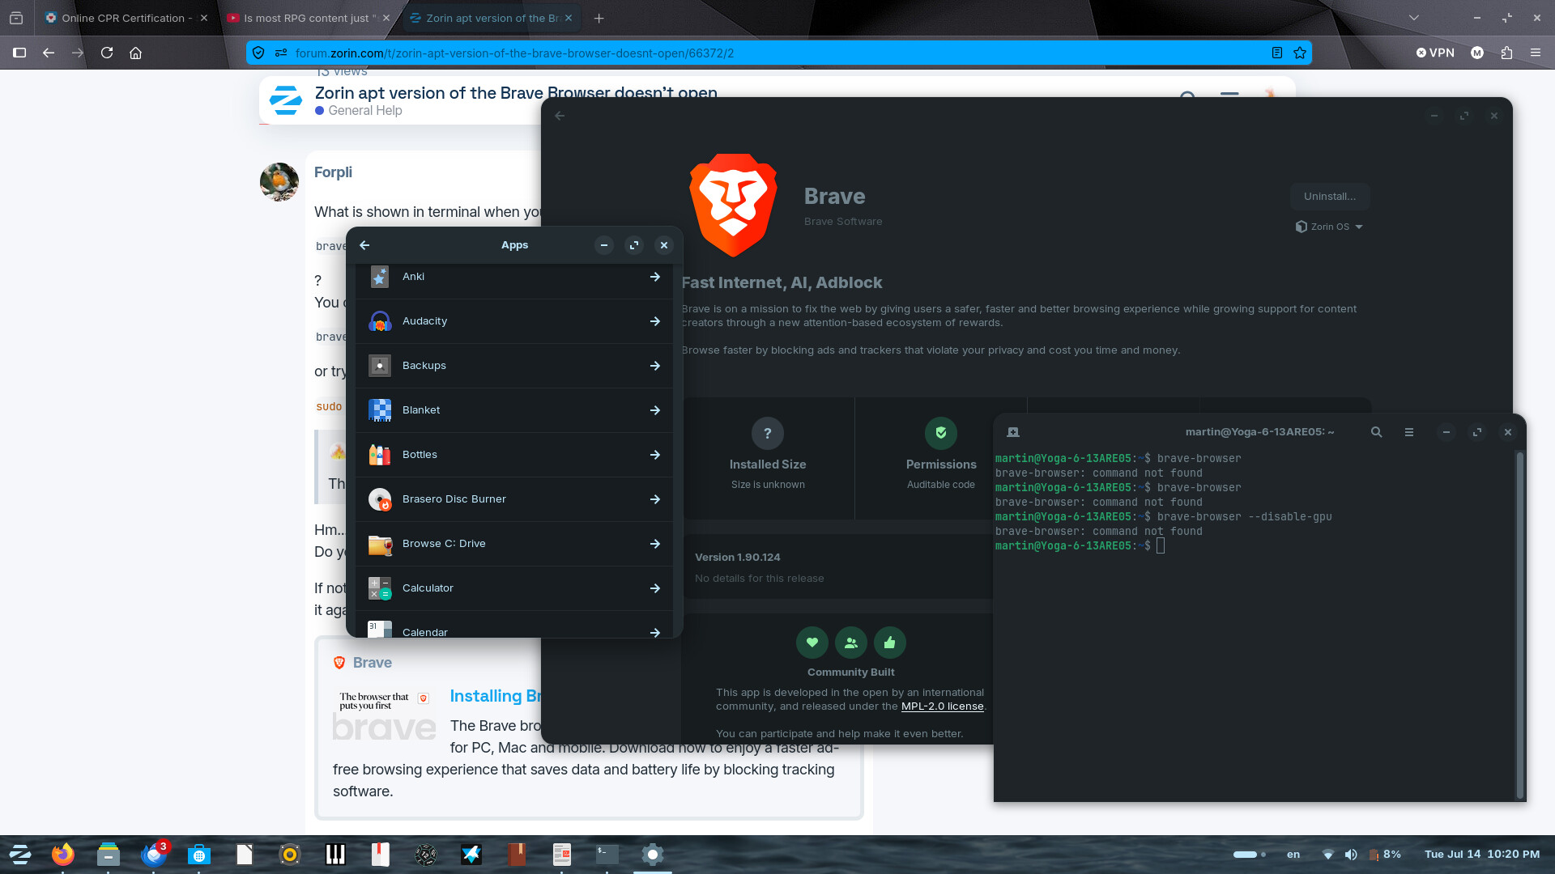The width and height of the screenshot is (1555, 874).
Task: Close the RPG content YouTube tab
Action: point(386,18)
